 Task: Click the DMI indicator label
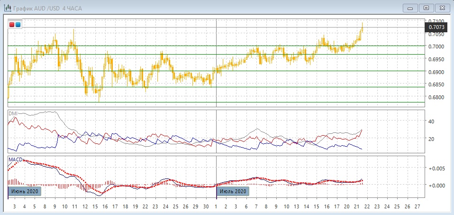pyautogui.click(x=13, y=113)
